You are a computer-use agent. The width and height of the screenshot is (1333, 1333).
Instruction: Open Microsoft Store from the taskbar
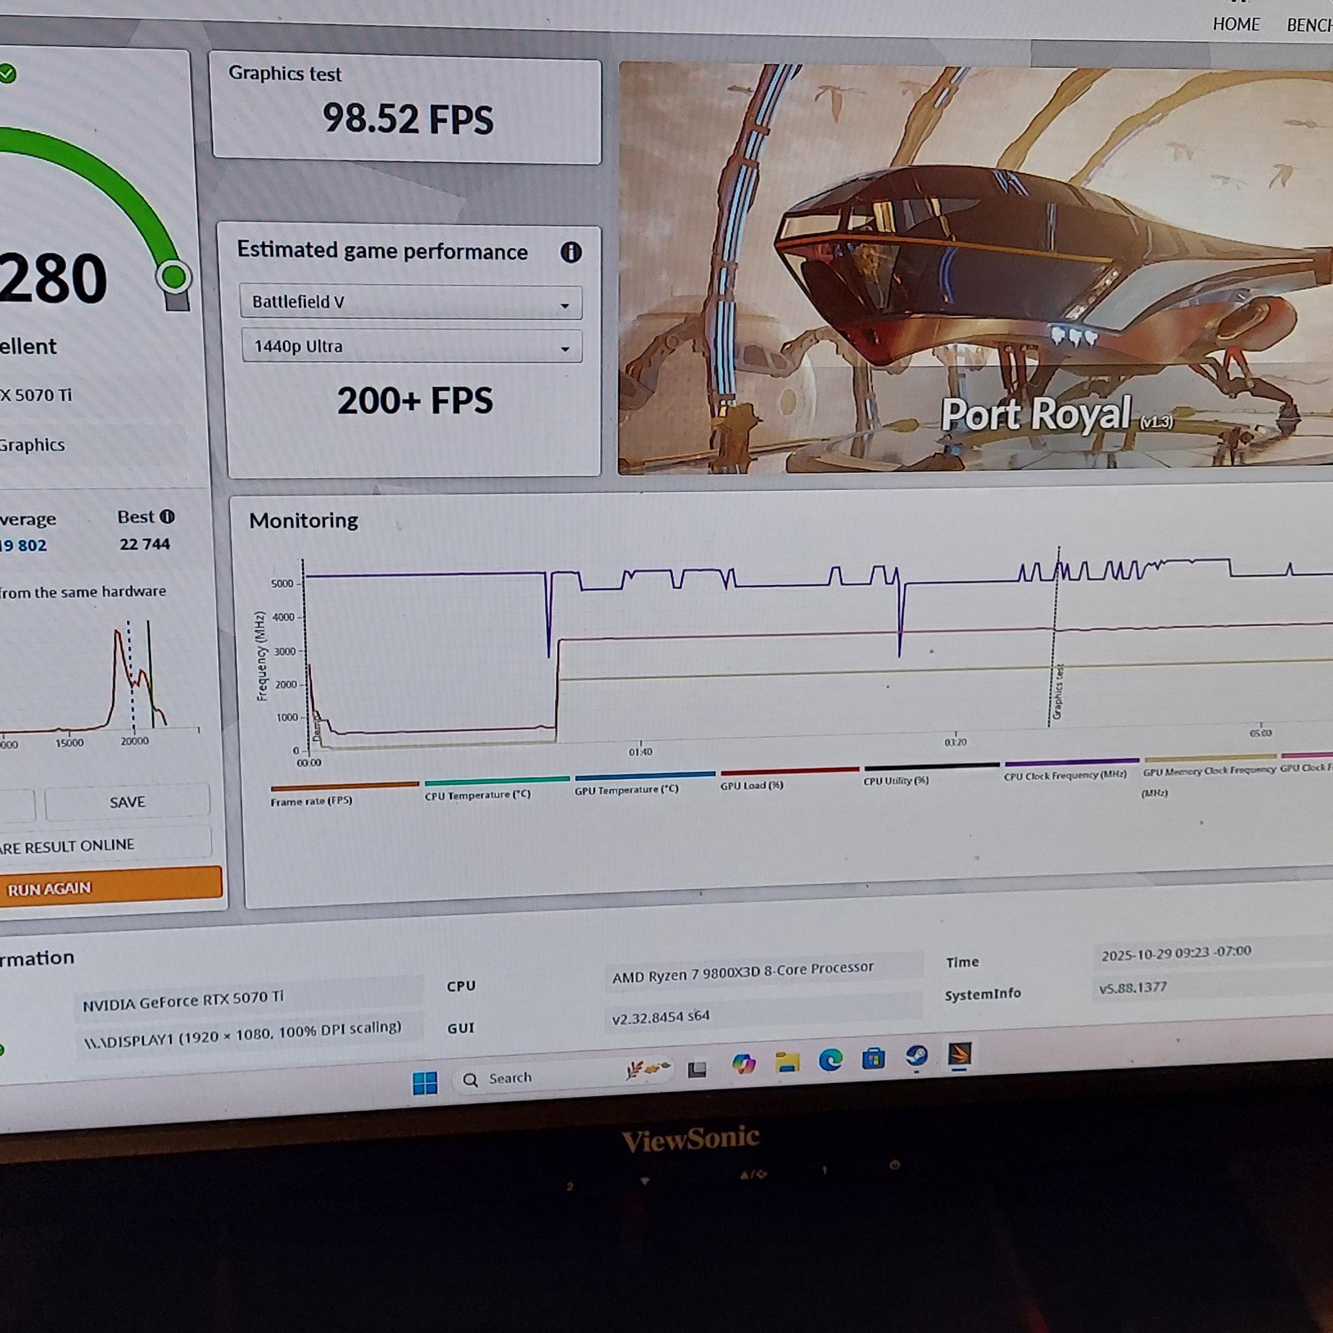[873, 1058]
